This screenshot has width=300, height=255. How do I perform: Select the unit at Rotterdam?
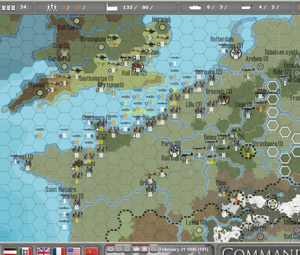224,47
